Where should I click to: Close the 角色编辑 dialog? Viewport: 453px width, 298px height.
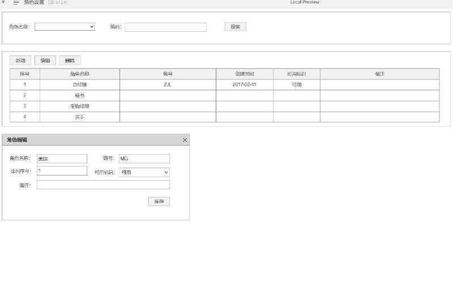click(x=185, y=140)
